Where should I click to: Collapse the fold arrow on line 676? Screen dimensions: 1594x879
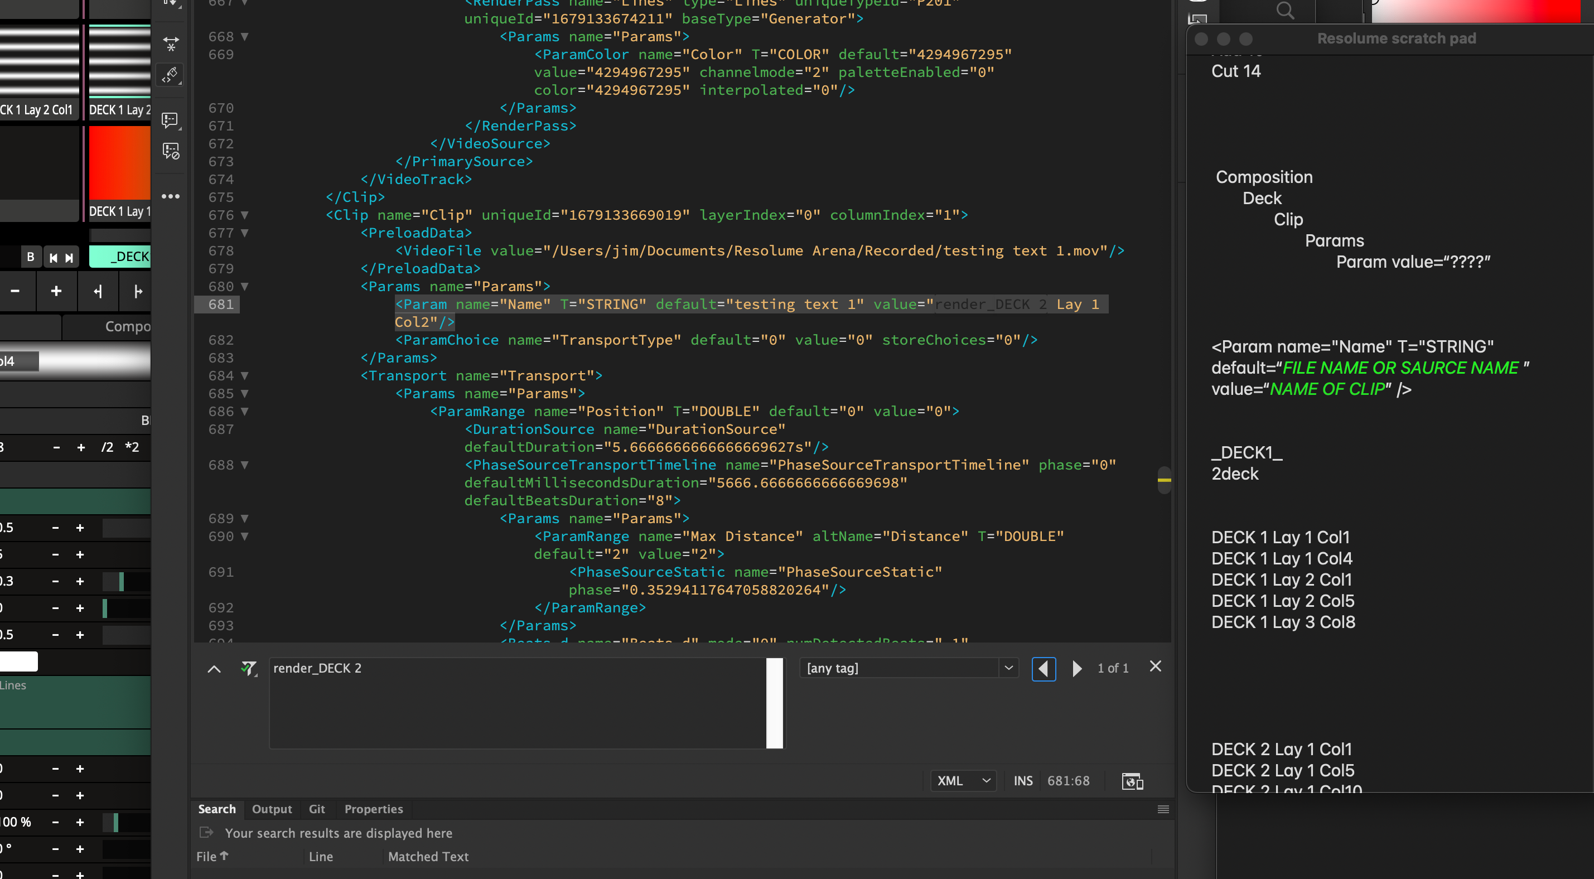245,215
